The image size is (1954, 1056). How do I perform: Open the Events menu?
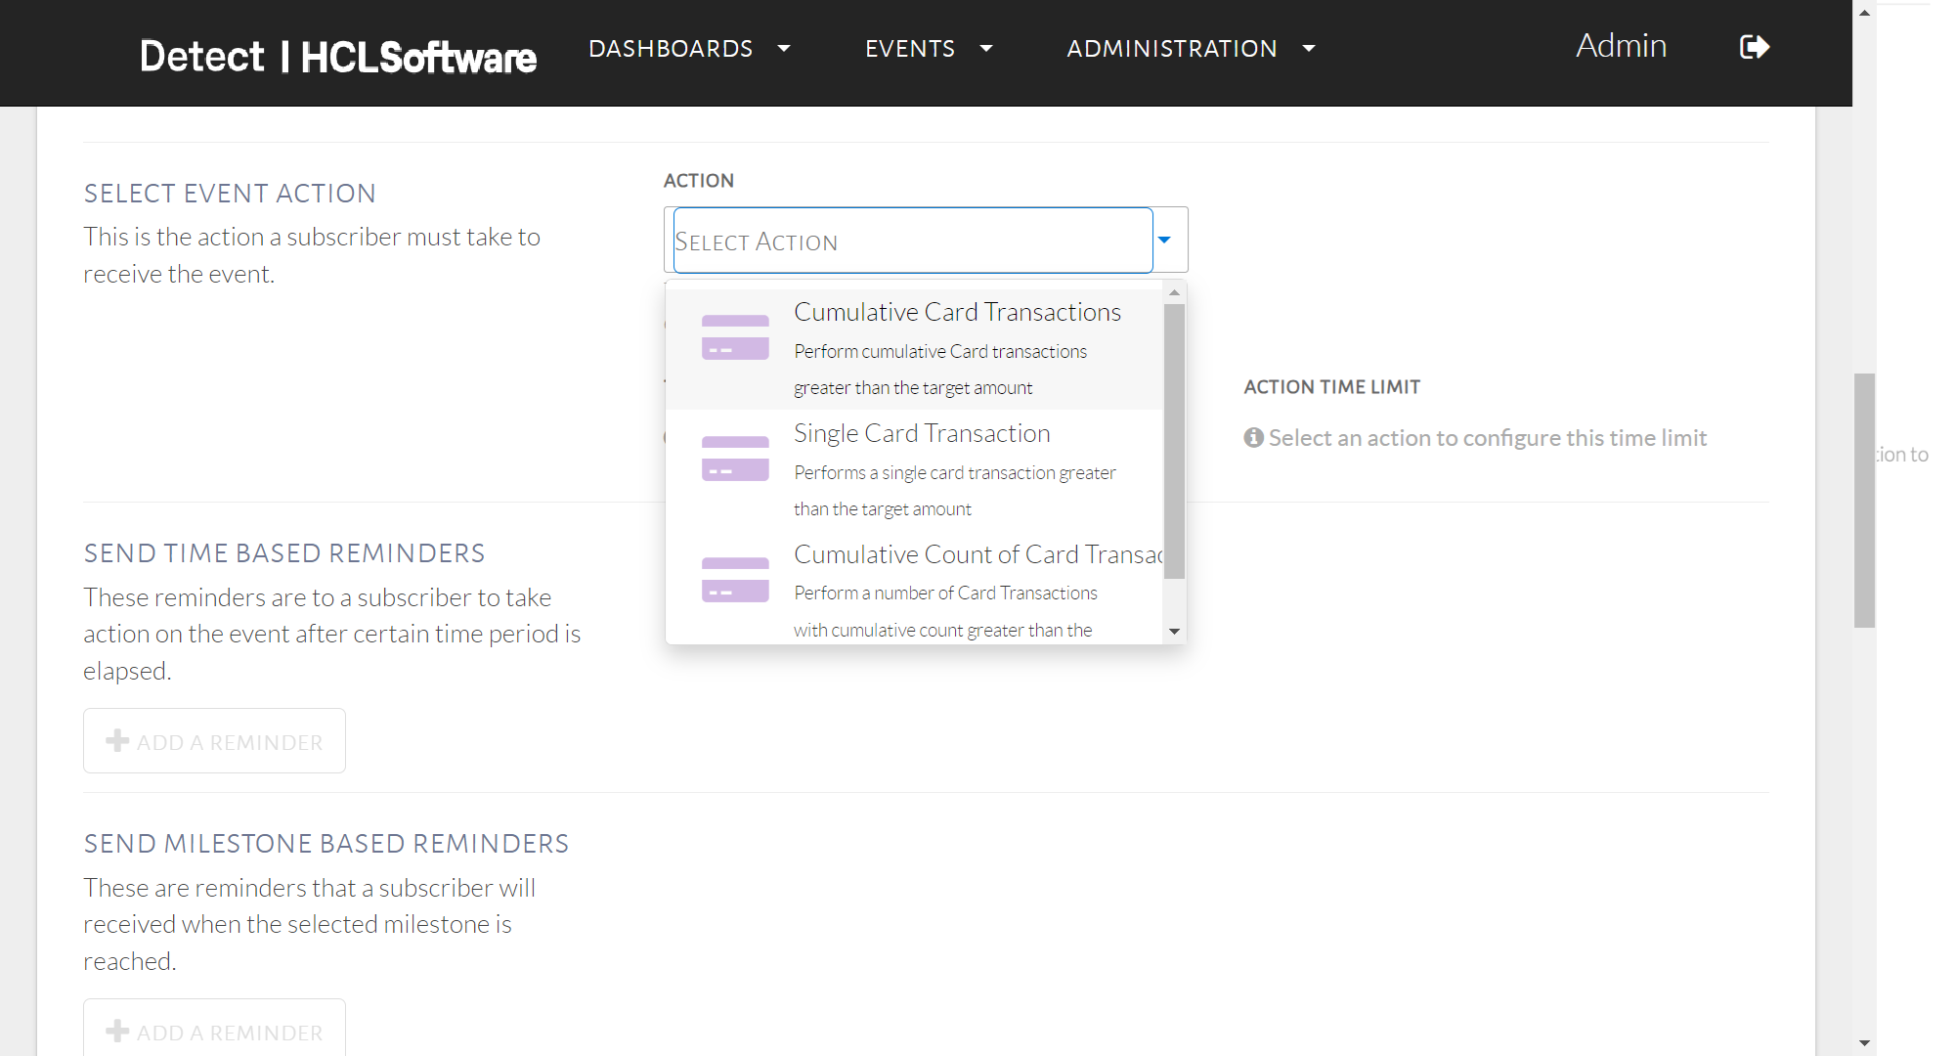(x=910, y=48)
